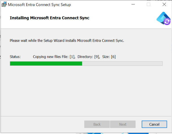
Task: Click the Size: [6] status text
Action: tap(109, 57)
